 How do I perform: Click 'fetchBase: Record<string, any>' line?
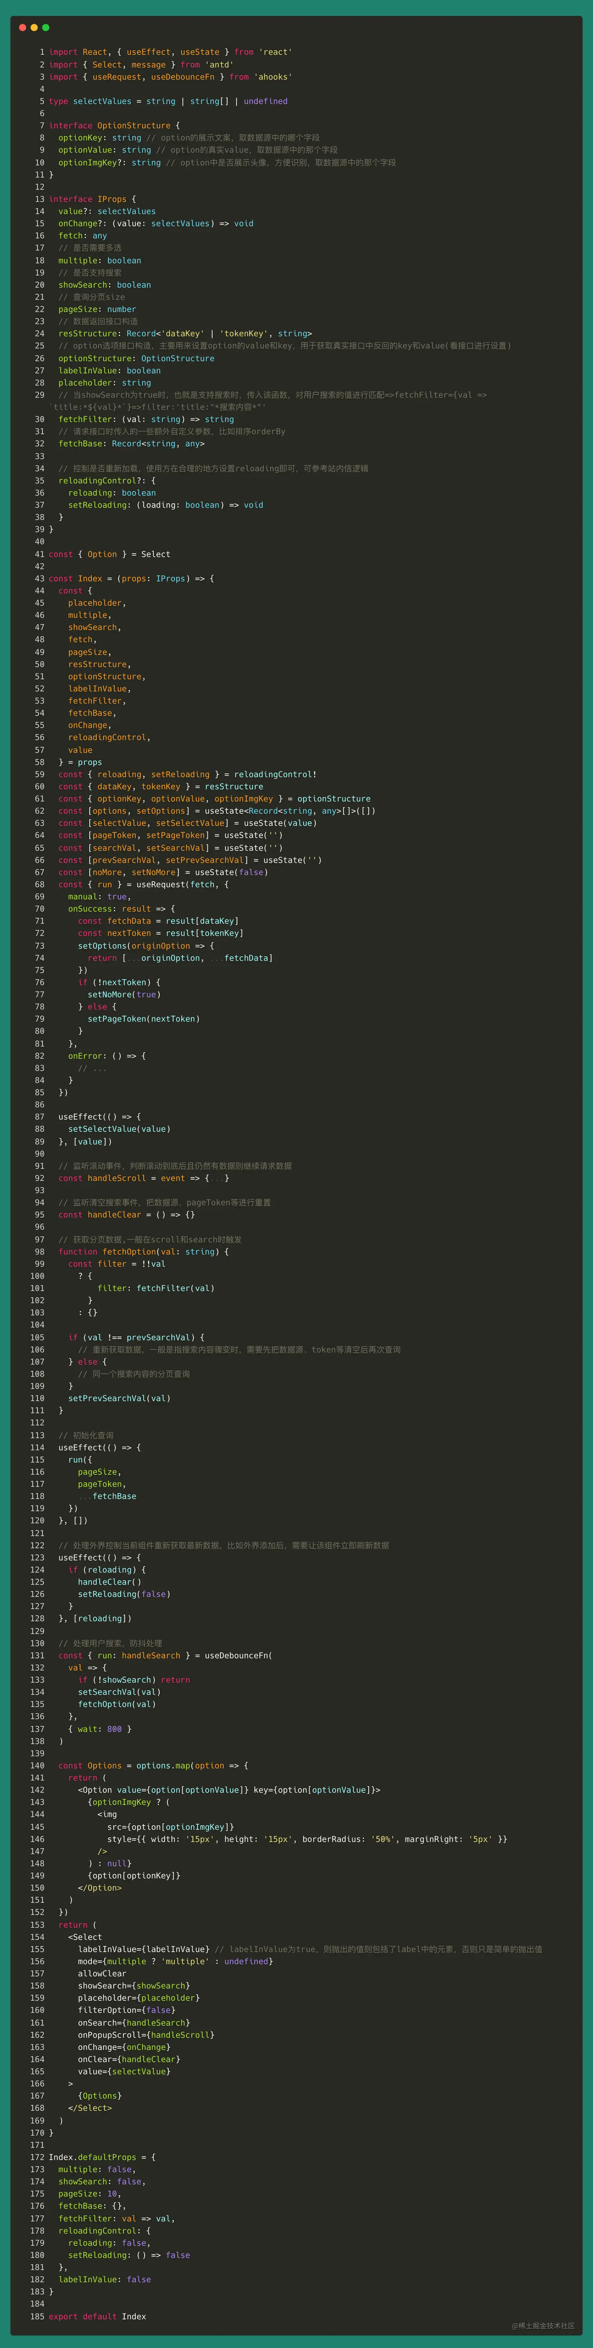pos(131,444)
